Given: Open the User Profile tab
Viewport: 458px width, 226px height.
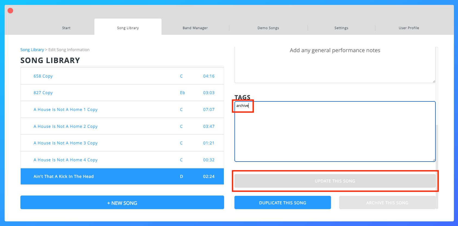Looking at the screenshot, I should pos(409,28).
